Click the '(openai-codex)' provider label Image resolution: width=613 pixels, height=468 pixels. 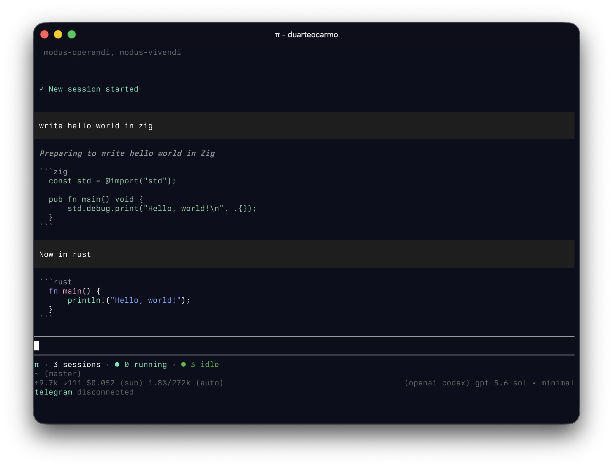tap(437, 383)
